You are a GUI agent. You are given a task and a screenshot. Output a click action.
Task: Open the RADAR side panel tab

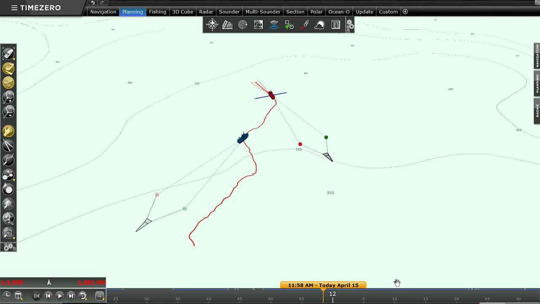[x=537, y=111]
